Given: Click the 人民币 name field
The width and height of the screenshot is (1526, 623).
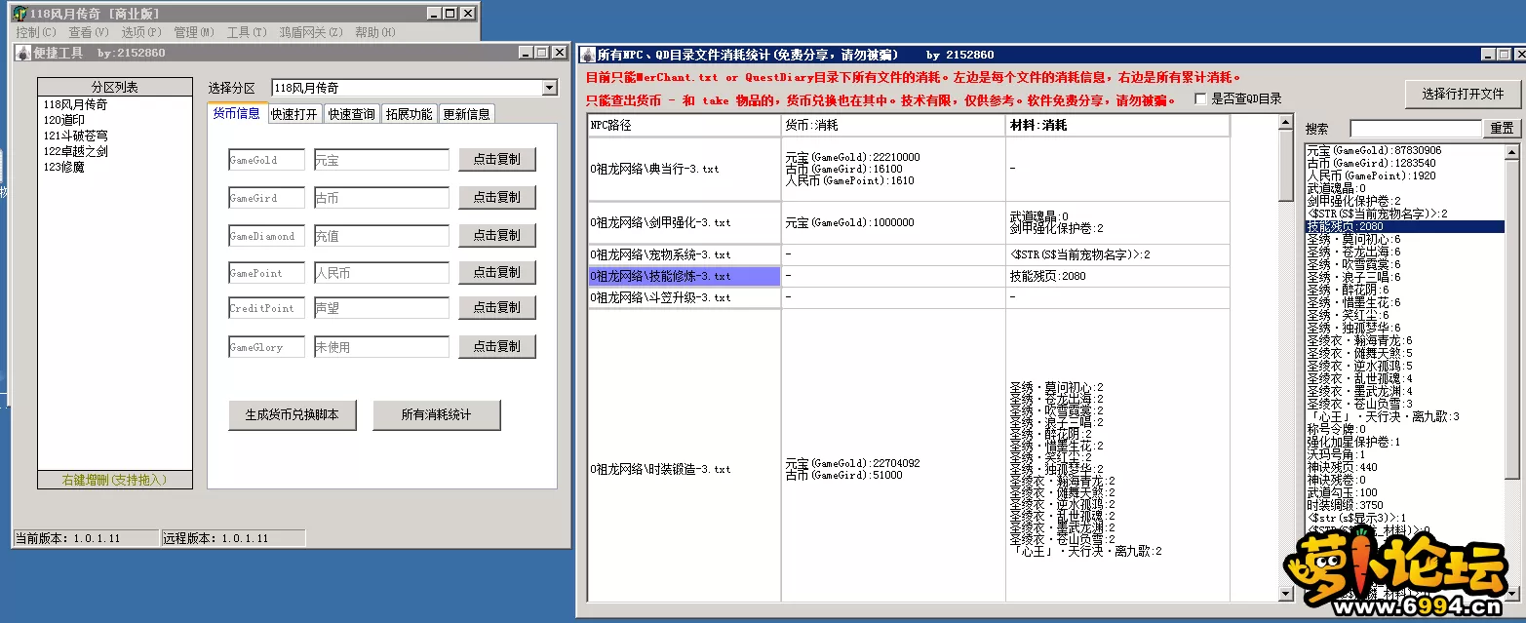Looking at the screenshot, I should click(x=381, y=273).
